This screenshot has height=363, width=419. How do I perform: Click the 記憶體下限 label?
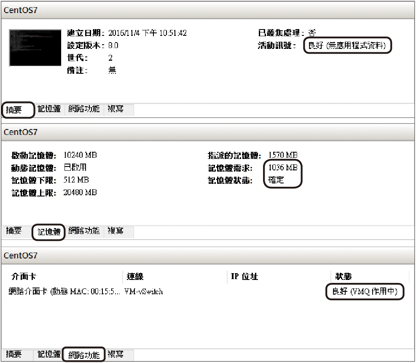coord(34,180)
